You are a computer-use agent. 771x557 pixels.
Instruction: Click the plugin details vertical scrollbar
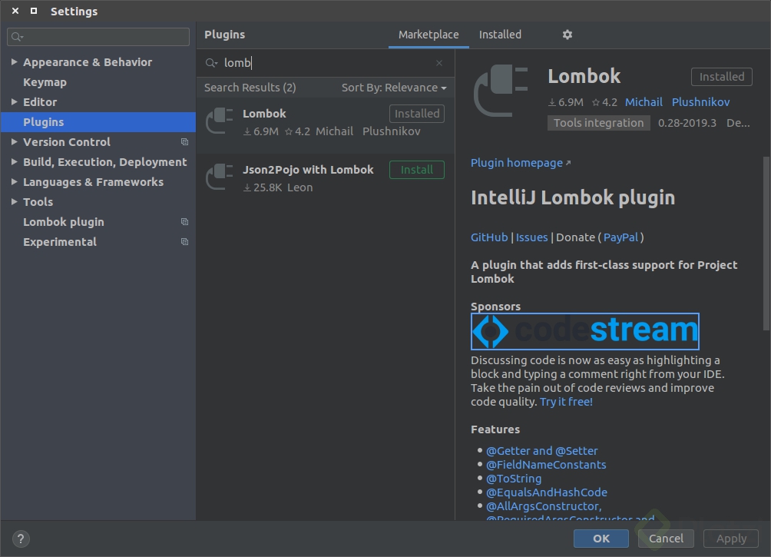pos(766,244)
